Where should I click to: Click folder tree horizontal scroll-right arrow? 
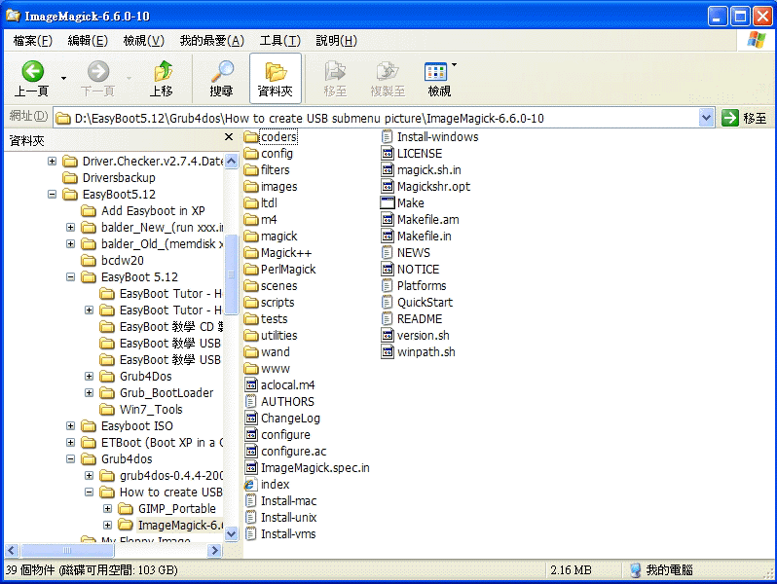tap(214, 550)
